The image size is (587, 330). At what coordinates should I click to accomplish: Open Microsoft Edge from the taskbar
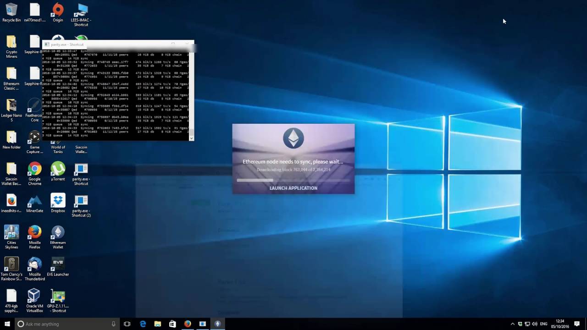(143, 324)
